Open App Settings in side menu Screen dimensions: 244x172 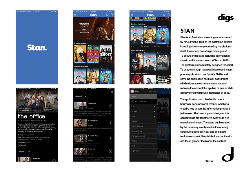coord(143,131)
